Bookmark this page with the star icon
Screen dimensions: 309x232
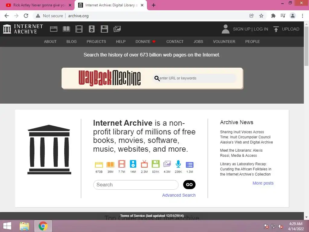click(x=261, y=16)
